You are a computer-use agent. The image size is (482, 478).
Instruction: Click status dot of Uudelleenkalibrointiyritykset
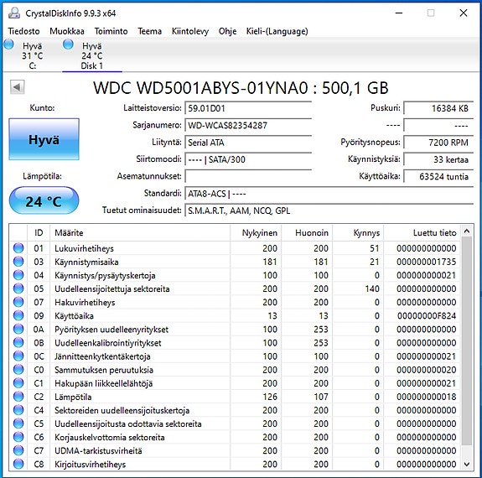[x=18, y=343]
